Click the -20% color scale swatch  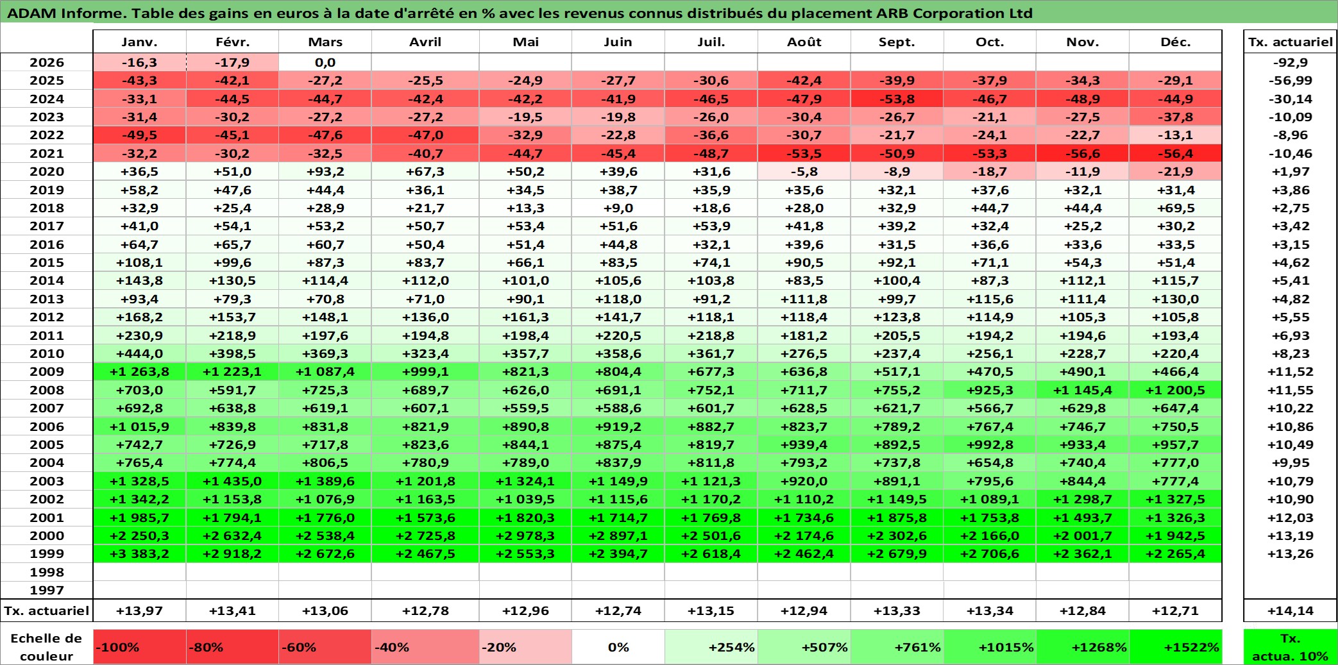tap(525, 647)
